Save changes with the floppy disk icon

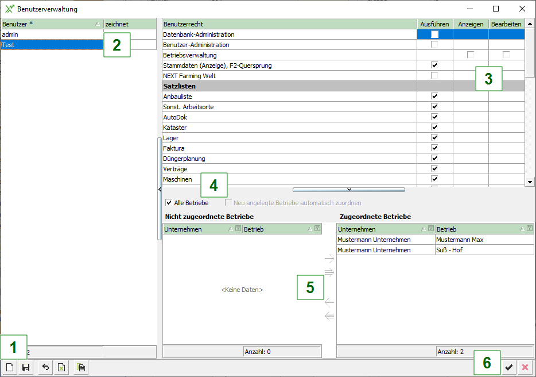26,367
